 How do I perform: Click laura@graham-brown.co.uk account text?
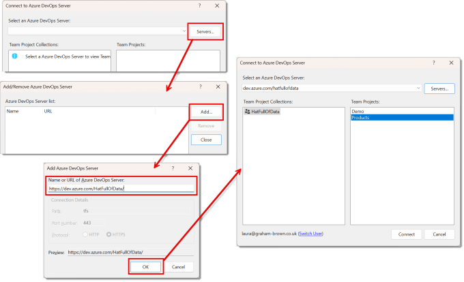(269, 234)
